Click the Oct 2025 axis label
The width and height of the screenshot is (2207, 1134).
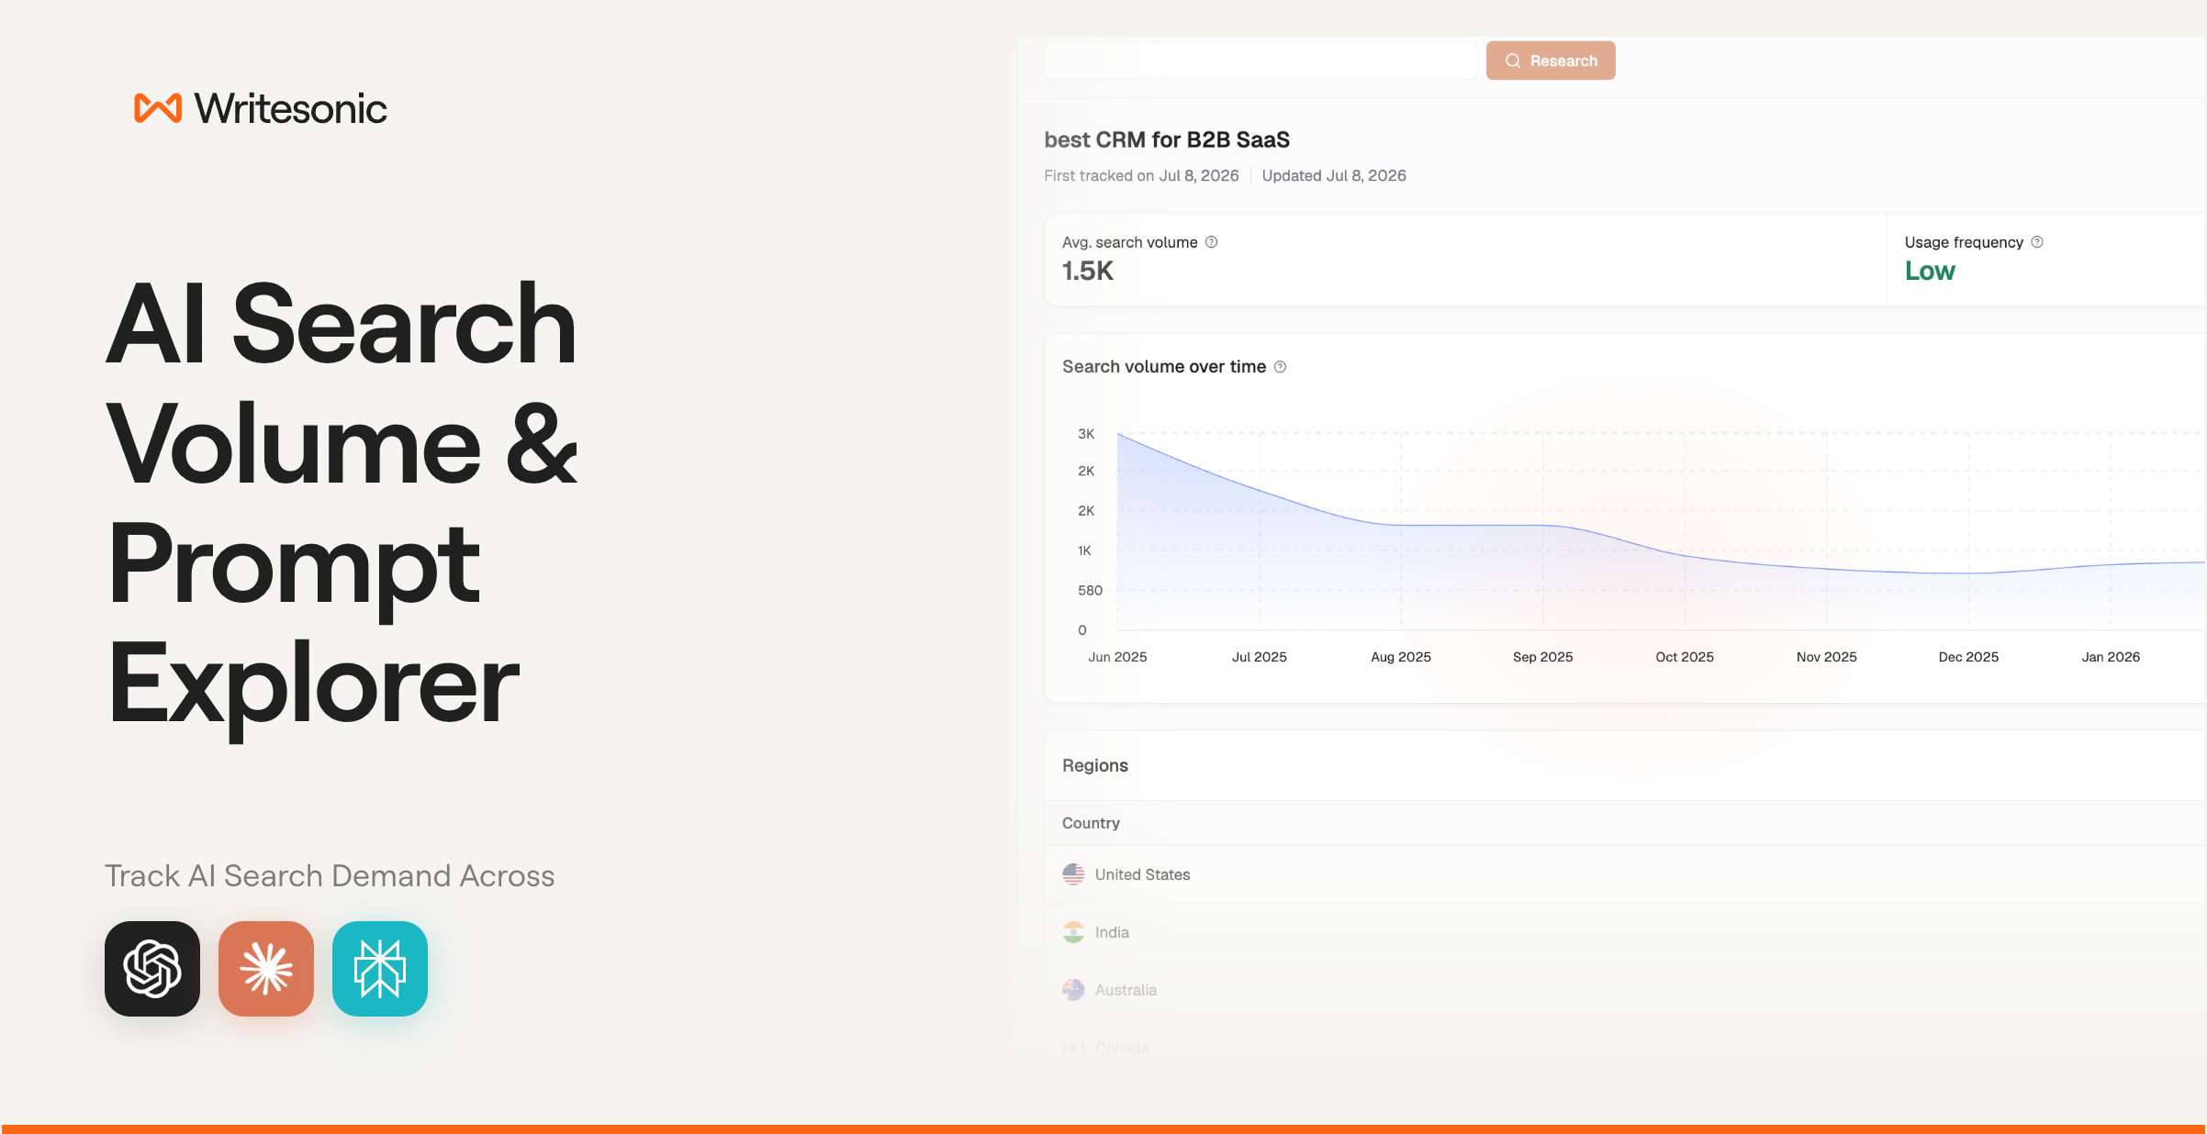tap(1685, 657)
